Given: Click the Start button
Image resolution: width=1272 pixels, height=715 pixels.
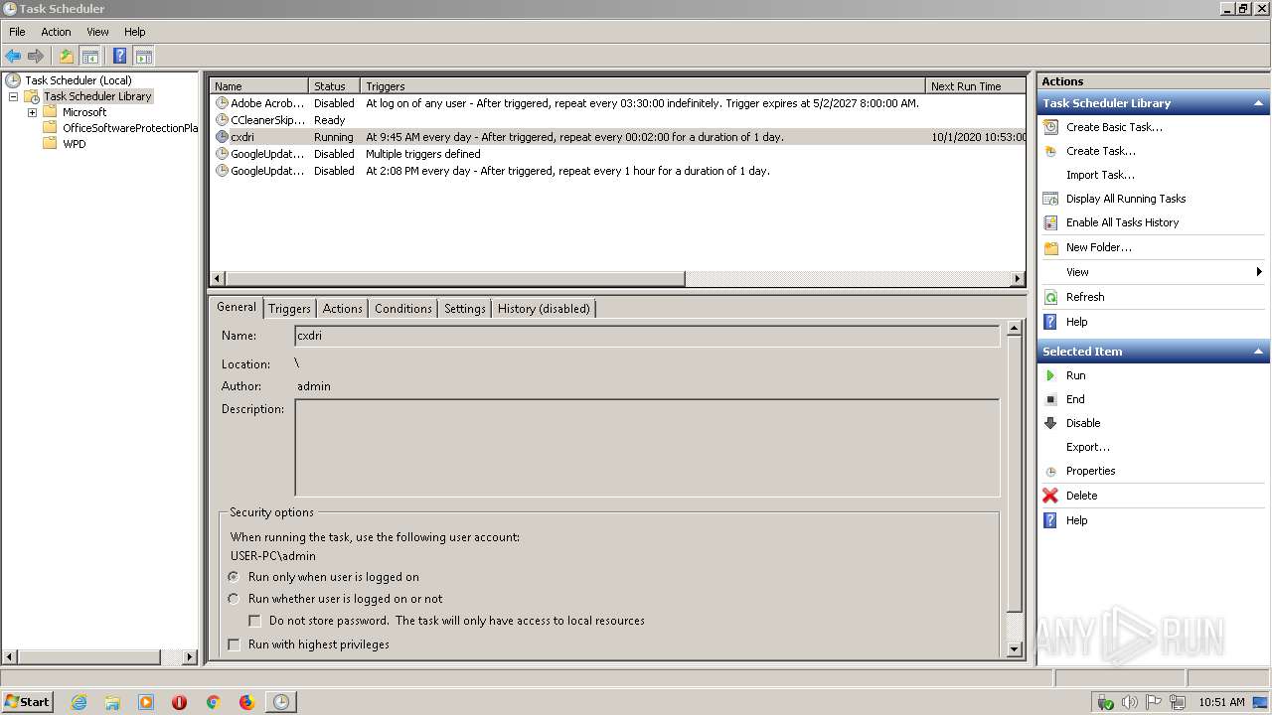Looking at the screenshot, I should [x=28, y=702].
